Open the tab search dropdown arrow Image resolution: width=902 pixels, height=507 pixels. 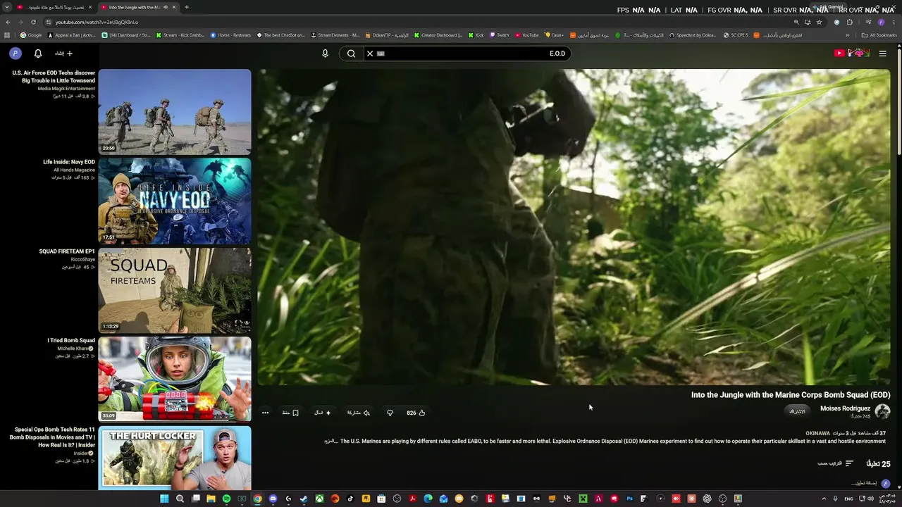click(6, 7)
